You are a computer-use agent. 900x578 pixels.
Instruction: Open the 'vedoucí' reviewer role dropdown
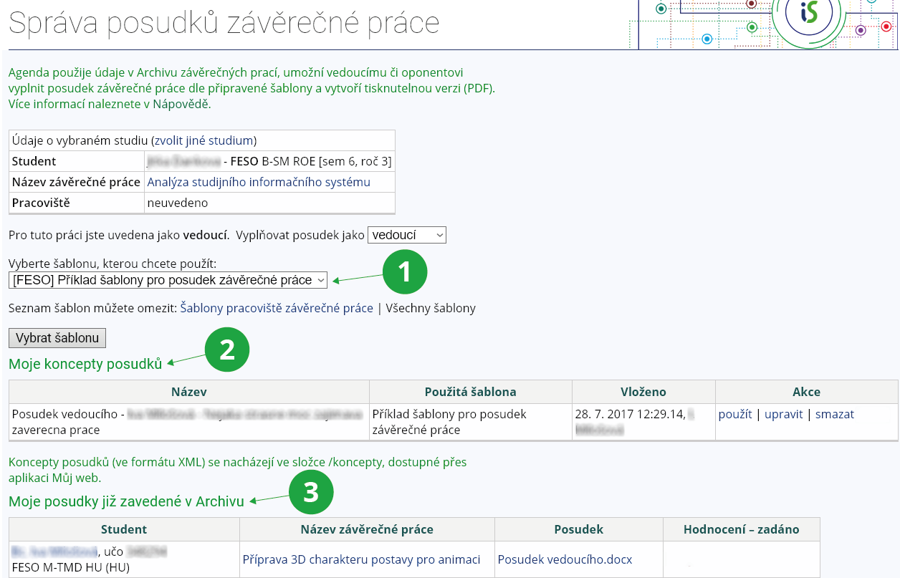[406, 235]
